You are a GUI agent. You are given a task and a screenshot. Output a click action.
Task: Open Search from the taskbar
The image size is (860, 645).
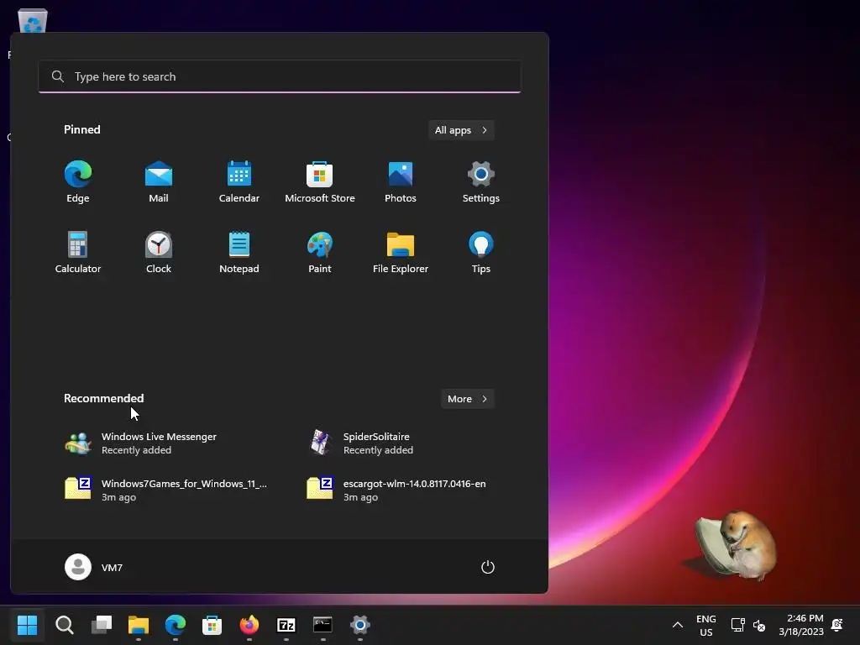tap(65, 625)
